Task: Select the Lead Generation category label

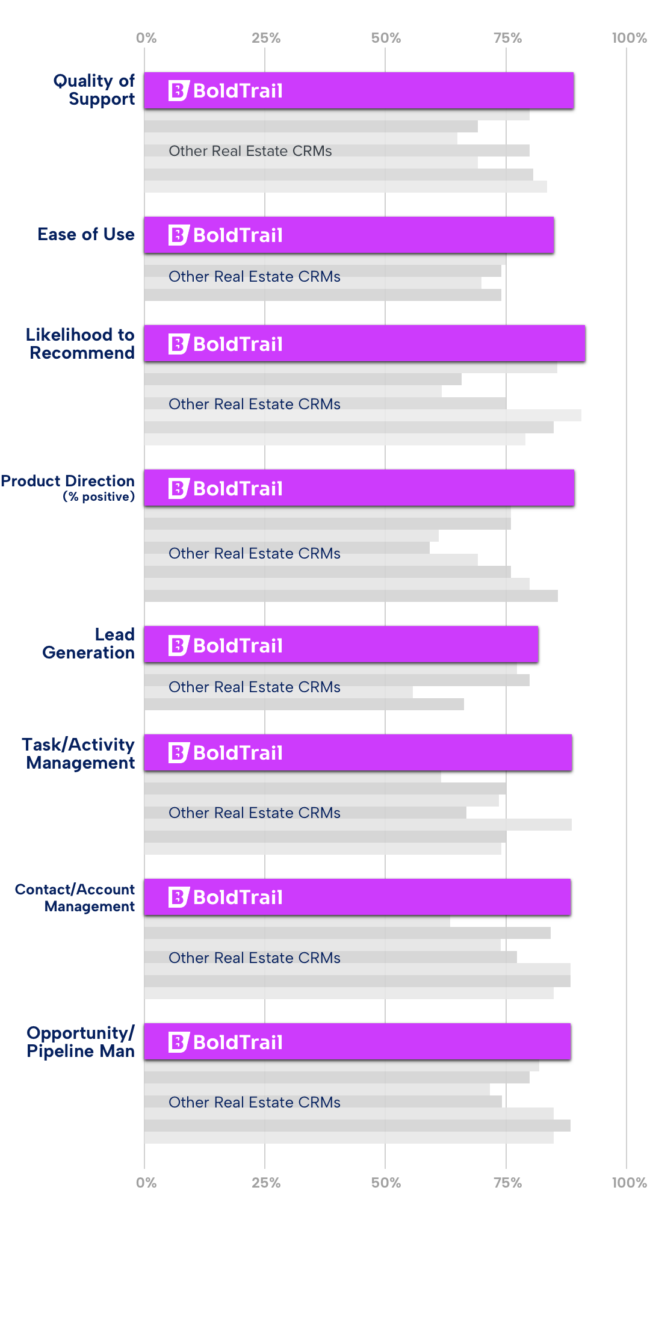Action: point(89,643)
